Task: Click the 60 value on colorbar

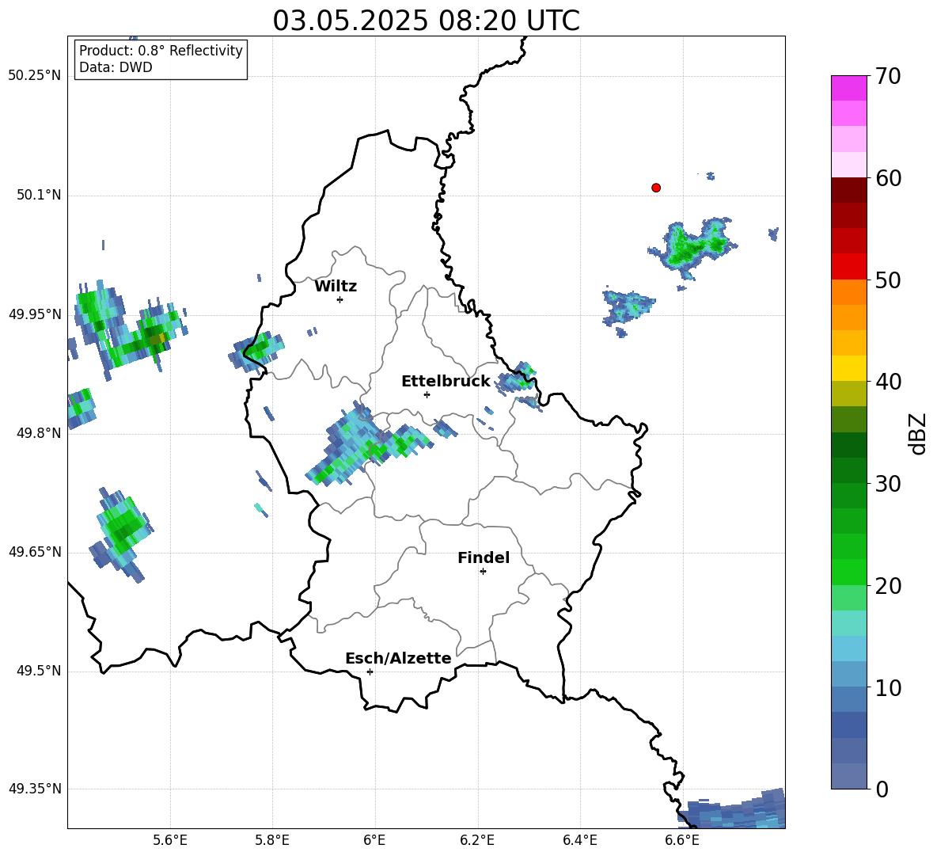Action: [x=888, y=178]
